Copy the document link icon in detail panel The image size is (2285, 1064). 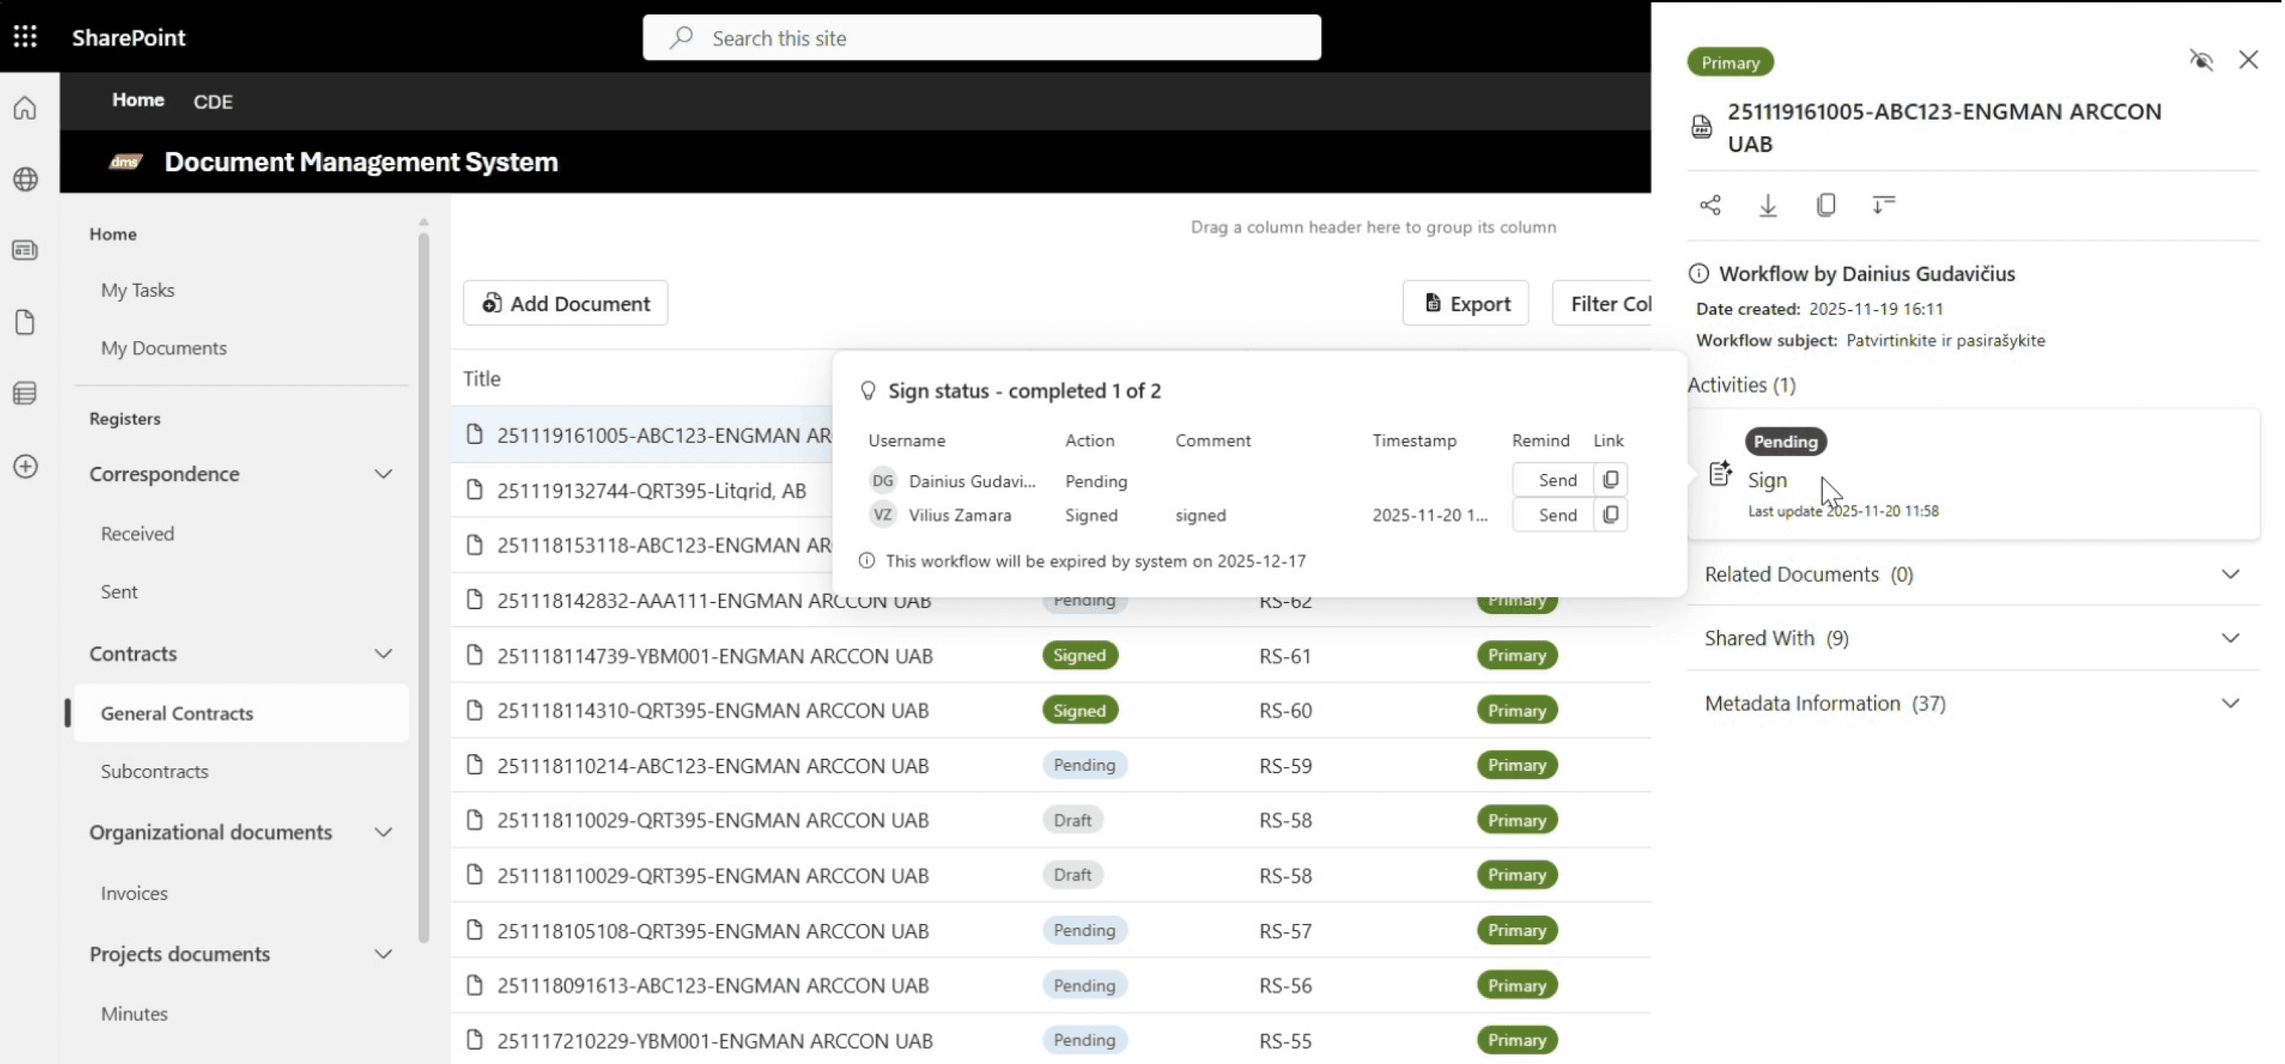pos(1827,205)
